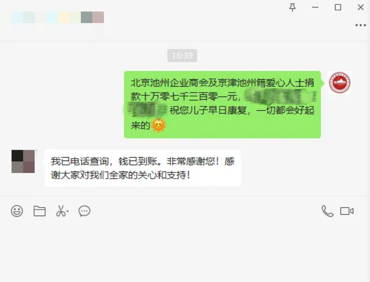Start a voice call

click(327, 211)
